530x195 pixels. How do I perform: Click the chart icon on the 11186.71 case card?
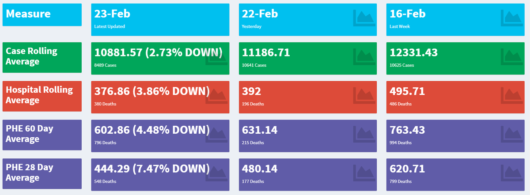pyautogui.click(x=364, y=58)
